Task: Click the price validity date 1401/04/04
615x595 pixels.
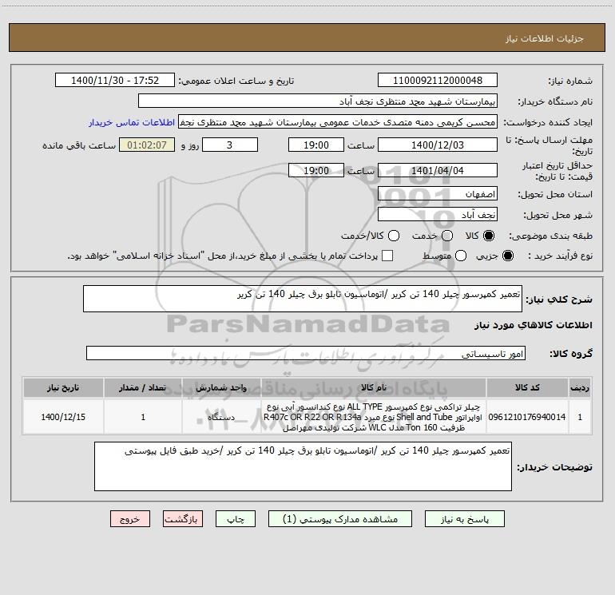Action: 438,170
